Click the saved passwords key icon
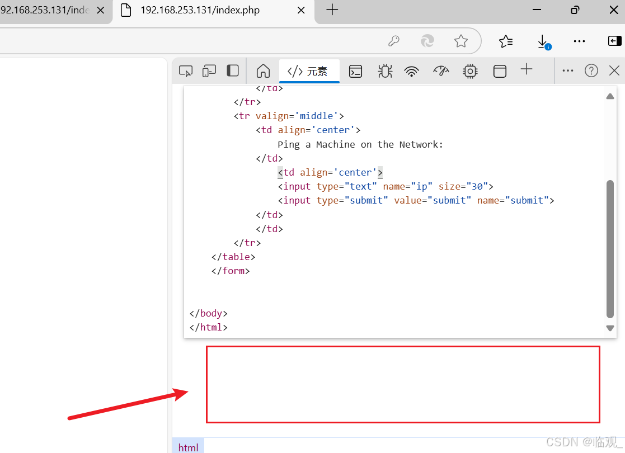The image size is (625, 453). tap(394, 41)
